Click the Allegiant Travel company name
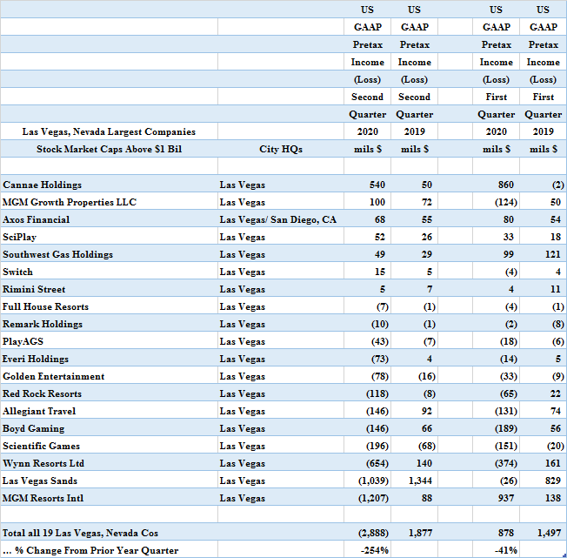This screenshot has width=567, height=558. click(39, 411)
